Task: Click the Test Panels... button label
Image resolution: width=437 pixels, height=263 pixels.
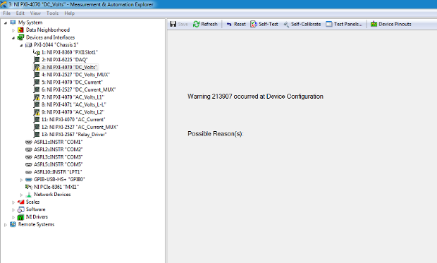Action: [348, 24]
